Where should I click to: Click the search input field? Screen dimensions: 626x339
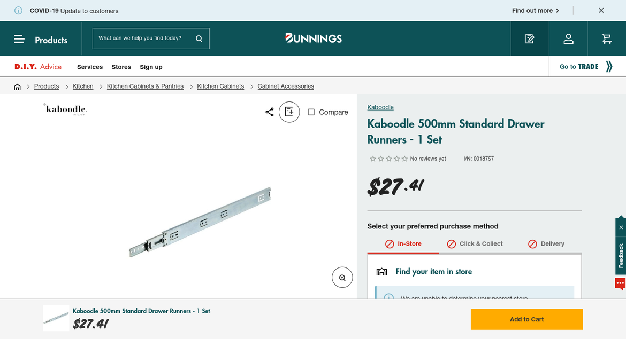point(141,38)
